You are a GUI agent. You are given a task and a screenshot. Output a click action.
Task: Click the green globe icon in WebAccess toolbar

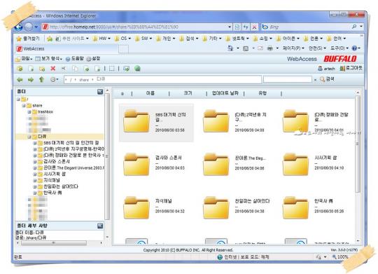click(x=137, y=69)
